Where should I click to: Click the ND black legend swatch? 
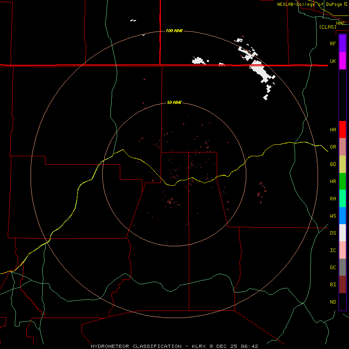point(342,302)
